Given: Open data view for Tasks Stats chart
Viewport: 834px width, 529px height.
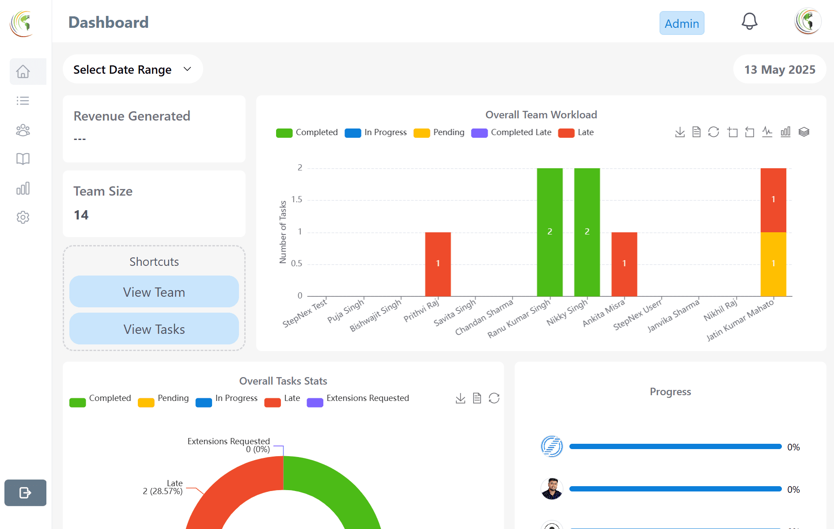Looking at the screenshot, I should 477,398.
